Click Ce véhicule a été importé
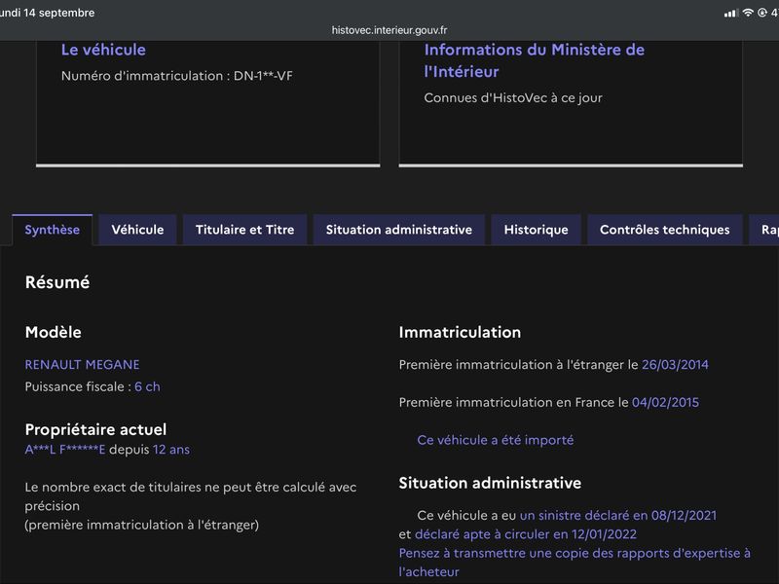This screenshot has height=584, width=779. pyautogui.click(x=496, y=440)
